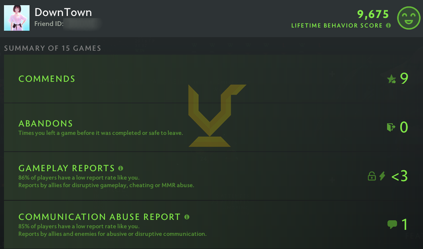Click the Abandons count of 0
Image resolution: width=423 pixels, height=249 pixels.
click(403, 127)
